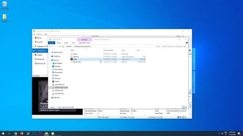Select Local Disk (F:) in the sidebar

59,93
